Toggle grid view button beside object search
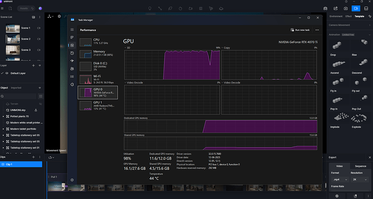Screen dimensions: 373x199 tap(41, 96)
